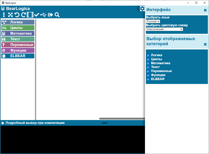Open the Функции block category
The width and height of the screenshot is (209, 154).
point(18,50)
